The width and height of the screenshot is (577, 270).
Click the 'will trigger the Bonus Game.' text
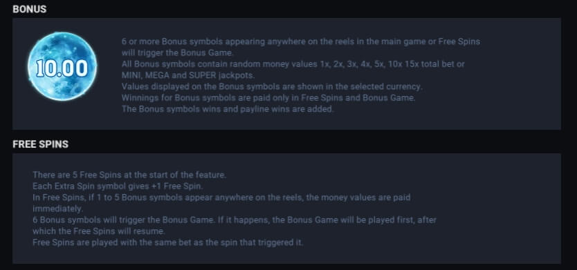point(177,53)
